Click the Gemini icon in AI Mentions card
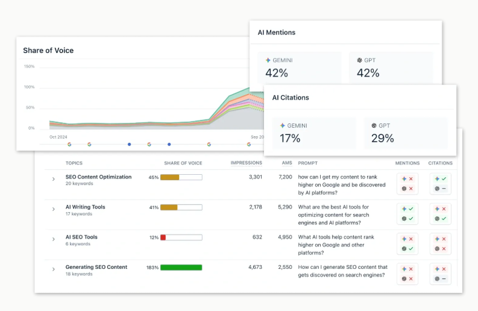Viewport: 478px width, 311px height. [268, 60]
